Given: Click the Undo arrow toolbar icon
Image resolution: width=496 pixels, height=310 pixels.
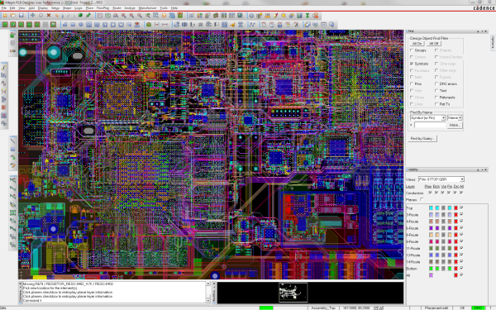Looking at the screenshot, I should [x=57, y=15].
